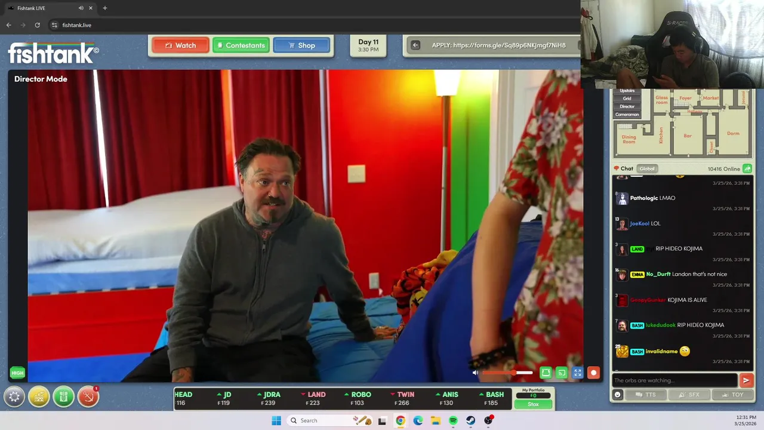Open the APPLY forms link banner

click(498, 45)
